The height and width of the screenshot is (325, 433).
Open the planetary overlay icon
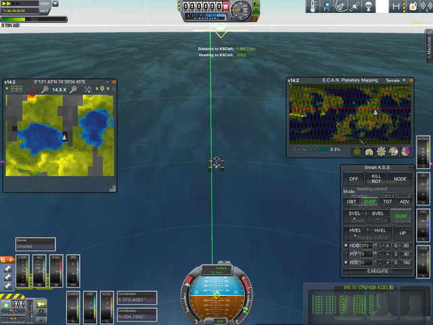pyautogui.click(x=405, y=152)
